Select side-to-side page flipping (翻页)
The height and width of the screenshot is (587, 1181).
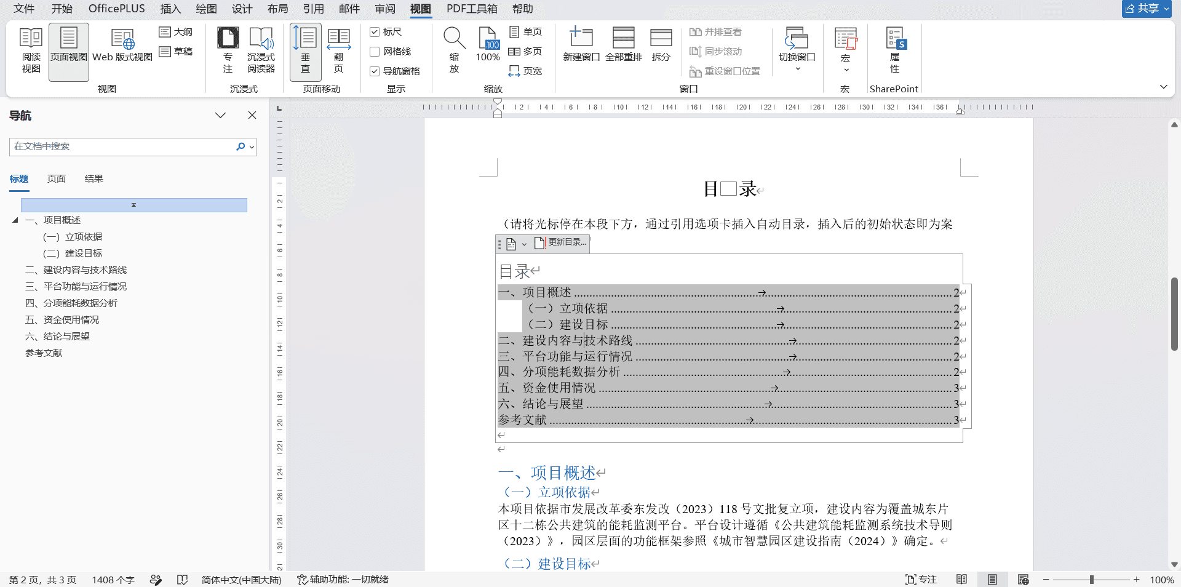coord(338,51)
